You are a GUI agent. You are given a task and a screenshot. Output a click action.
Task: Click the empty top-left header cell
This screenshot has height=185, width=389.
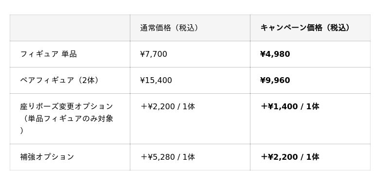70,28
